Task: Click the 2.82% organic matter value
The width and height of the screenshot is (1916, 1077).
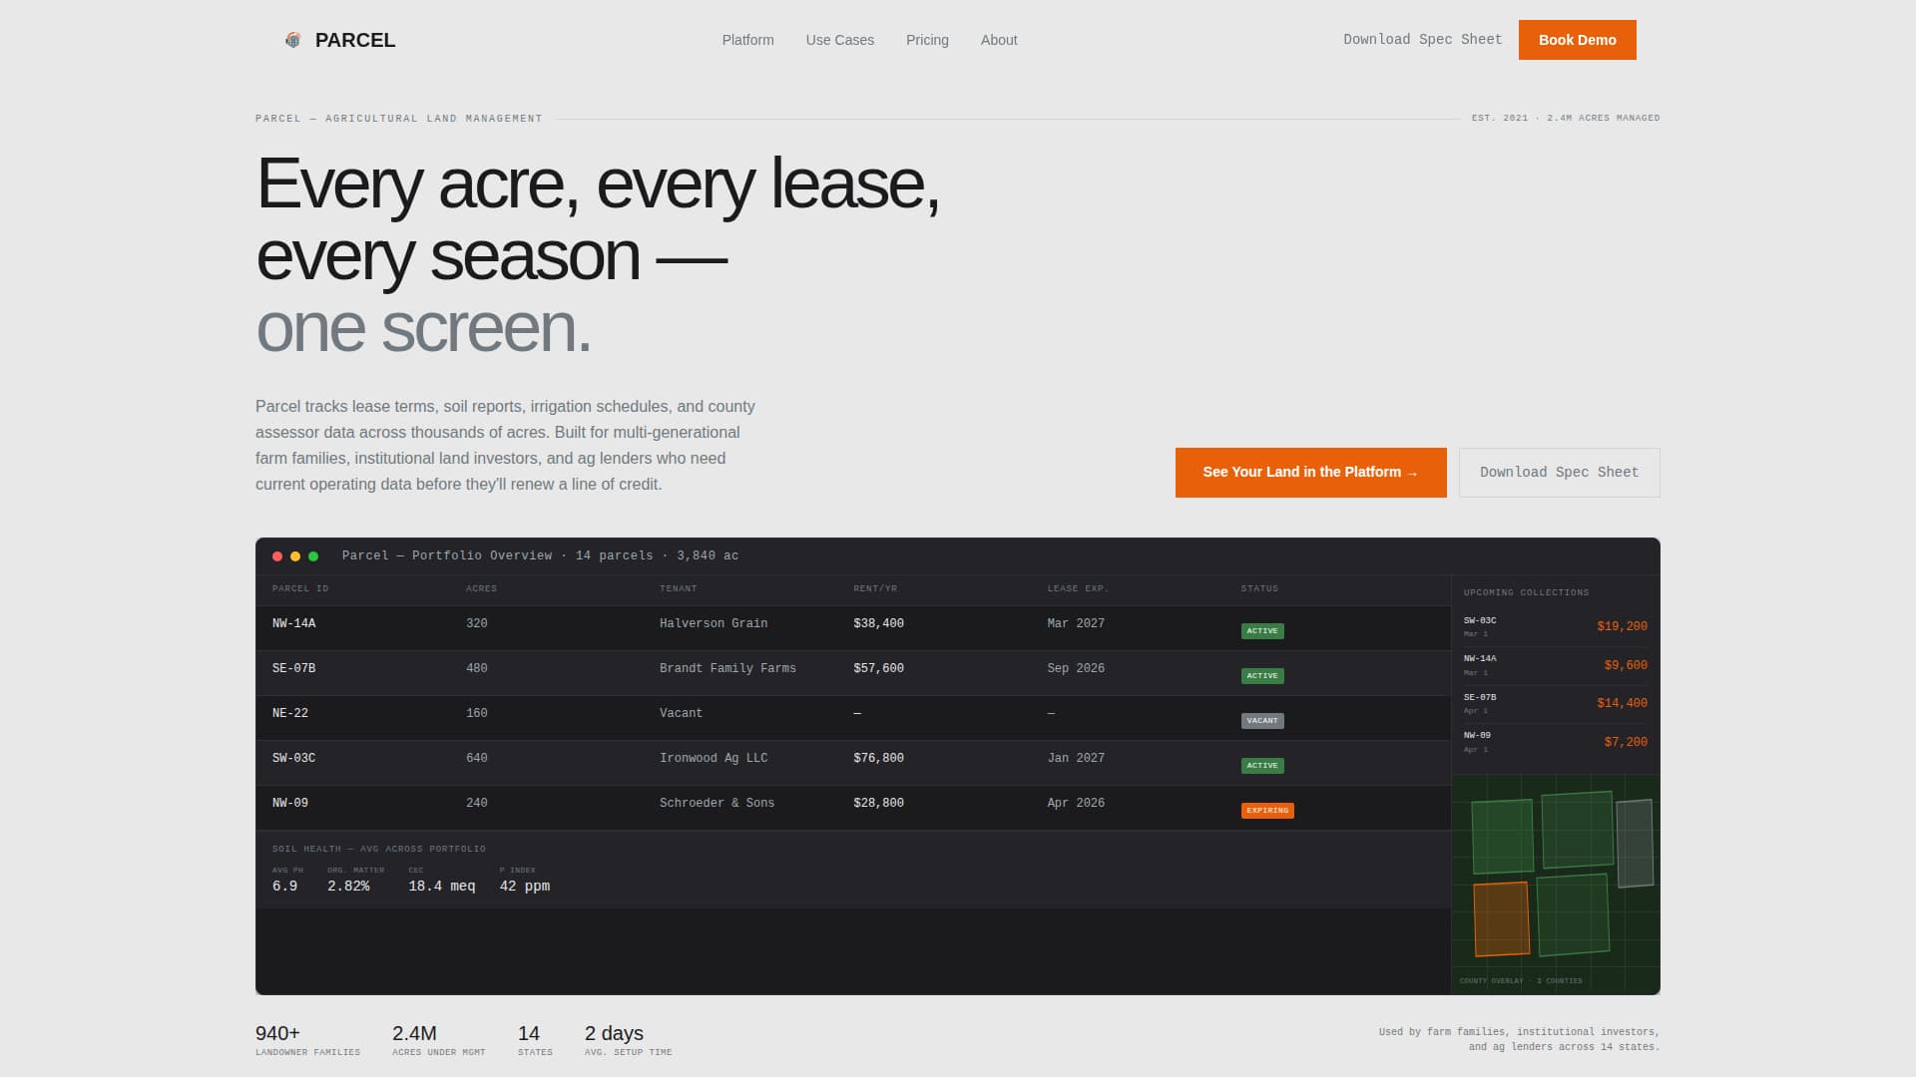Action: tap(348, 887)
